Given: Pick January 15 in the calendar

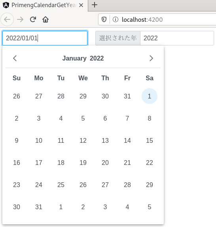Looking at the screenshot, I should coord(150,140).
